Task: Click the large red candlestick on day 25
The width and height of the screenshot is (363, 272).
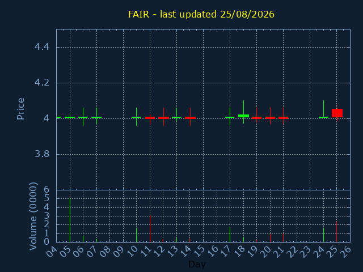Action: click(337, 113)
